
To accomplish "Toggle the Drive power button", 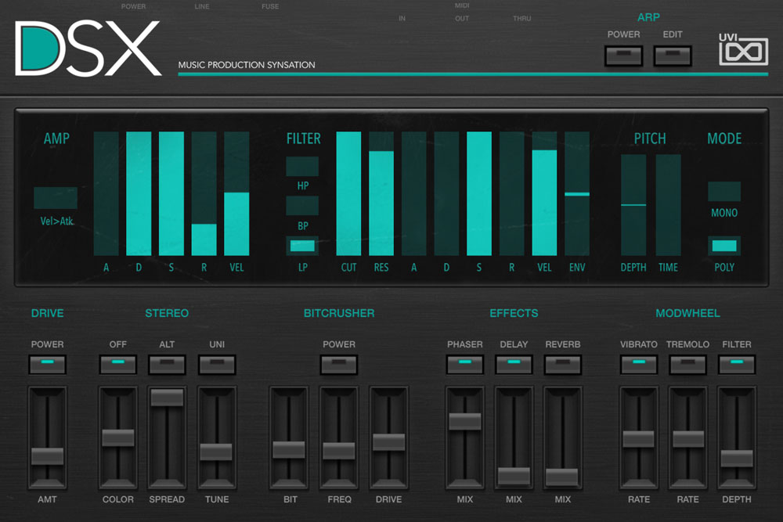I will point(48,364).
